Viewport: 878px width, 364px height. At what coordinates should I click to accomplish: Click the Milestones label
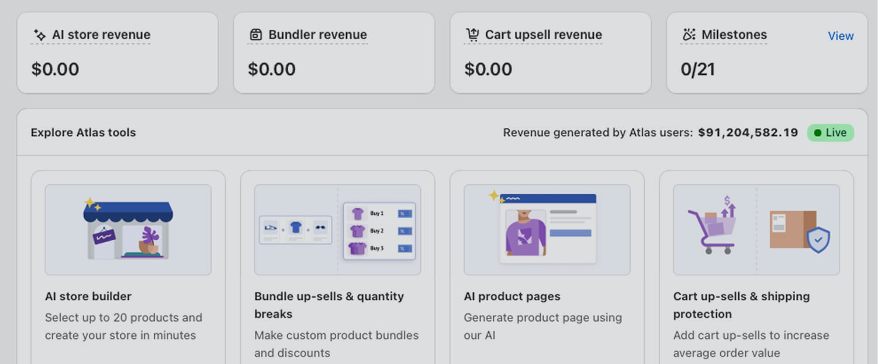click(734, 35)
